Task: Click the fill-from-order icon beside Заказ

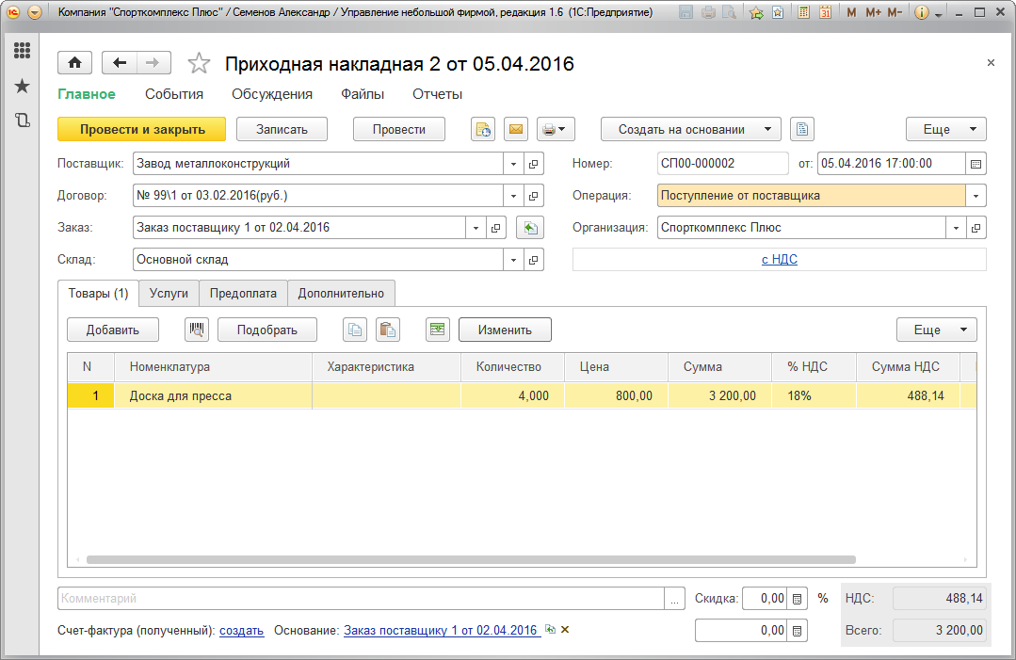Action: [531, 228]
